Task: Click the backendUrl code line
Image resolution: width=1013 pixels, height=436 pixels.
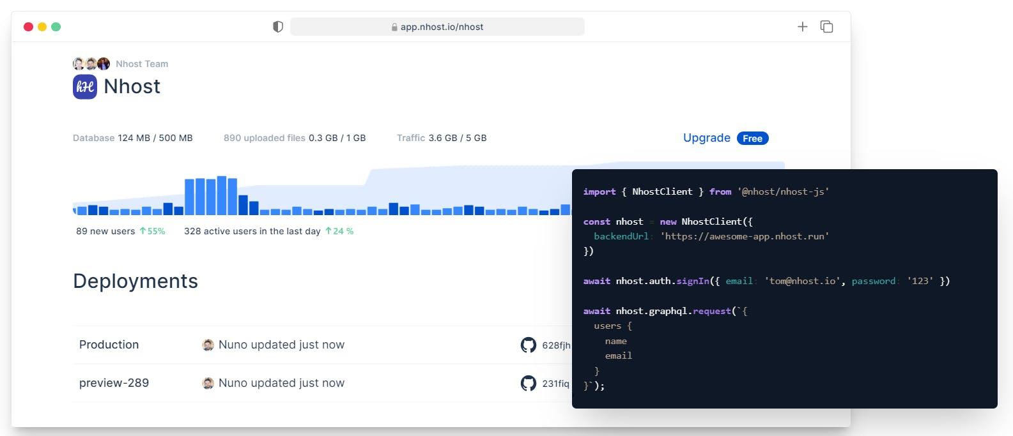Action: coord(711,236)
